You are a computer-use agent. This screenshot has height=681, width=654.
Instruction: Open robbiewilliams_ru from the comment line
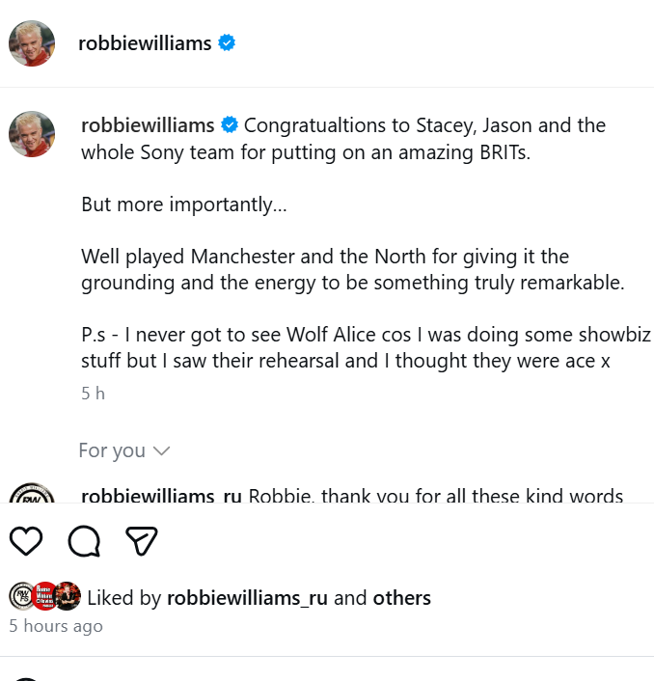161,496
